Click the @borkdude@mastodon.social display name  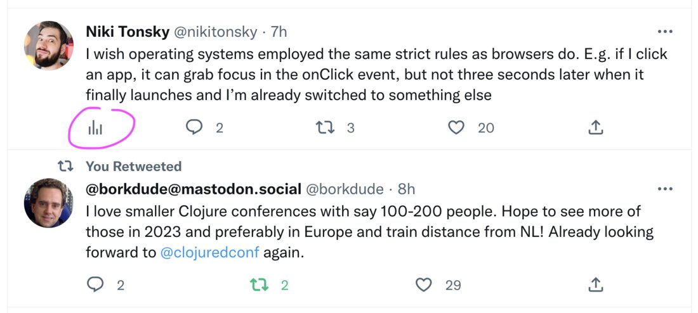(x=194, y=189)
